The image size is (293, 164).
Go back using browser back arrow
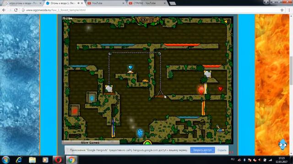(x=4, y=10)
